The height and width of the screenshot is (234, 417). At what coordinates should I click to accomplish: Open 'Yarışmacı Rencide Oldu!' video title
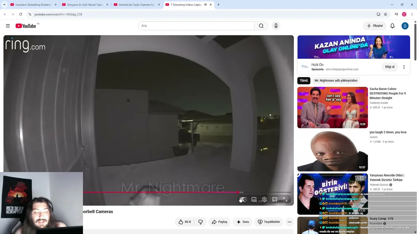point(387,178)
